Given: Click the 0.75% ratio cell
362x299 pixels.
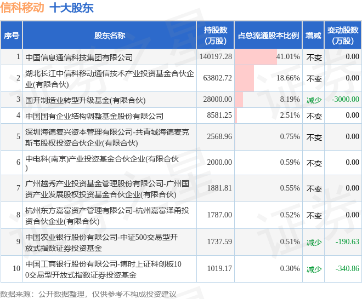Looking at the screenshot, I should [268, 137].
